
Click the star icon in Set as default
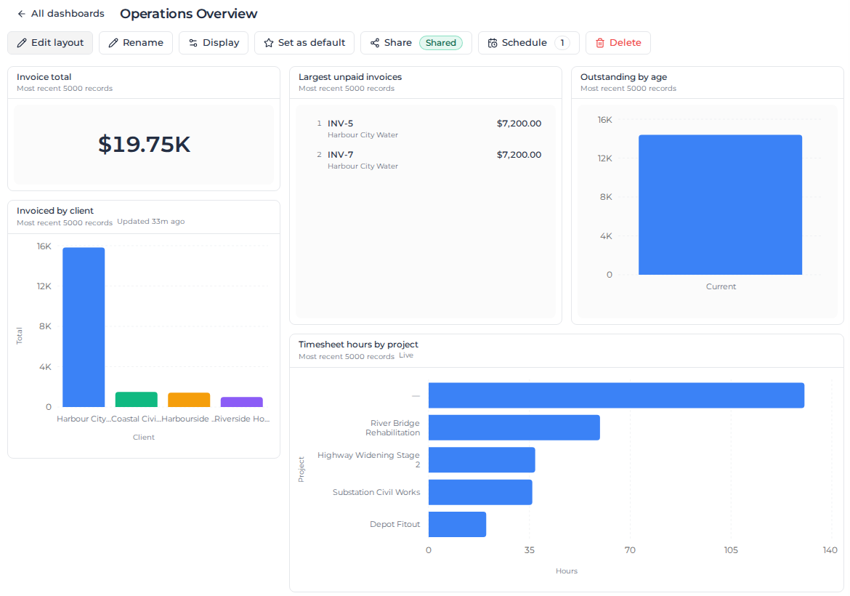tap(268, 43)
